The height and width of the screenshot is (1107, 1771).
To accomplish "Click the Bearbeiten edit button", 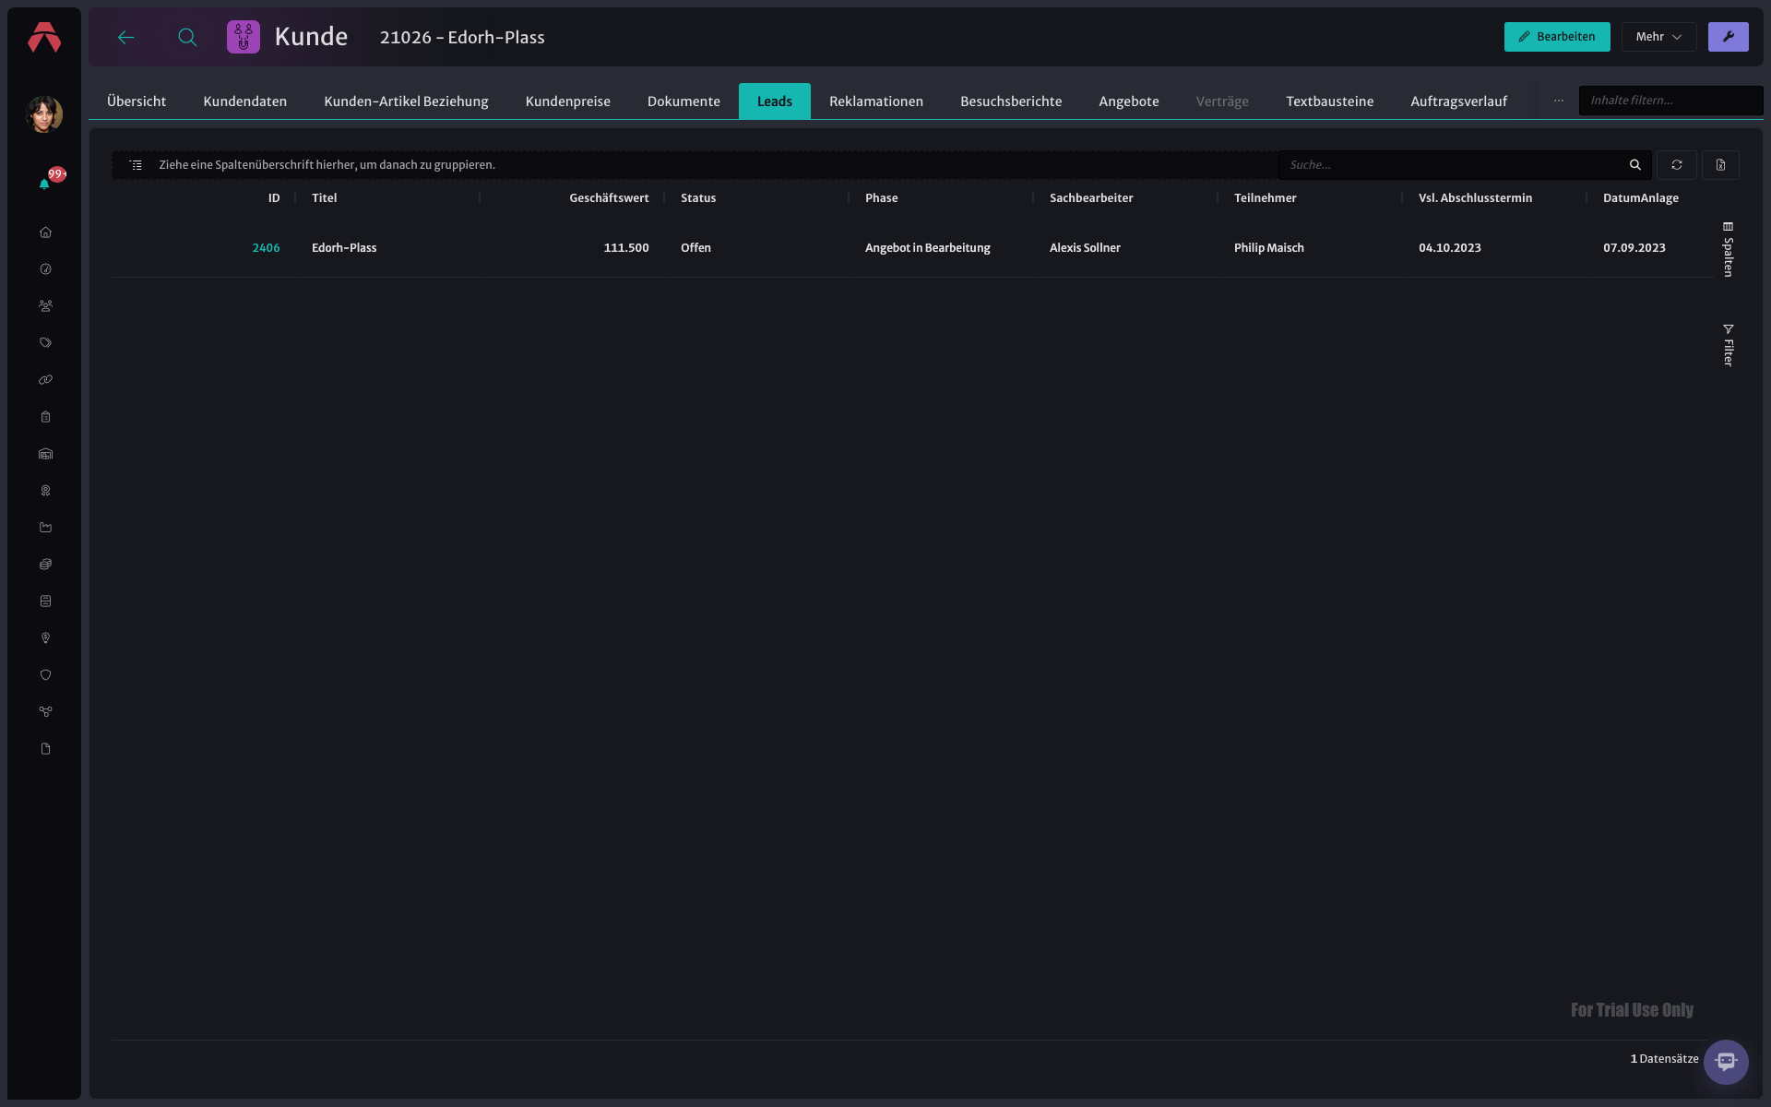I will click(1557, 37).
